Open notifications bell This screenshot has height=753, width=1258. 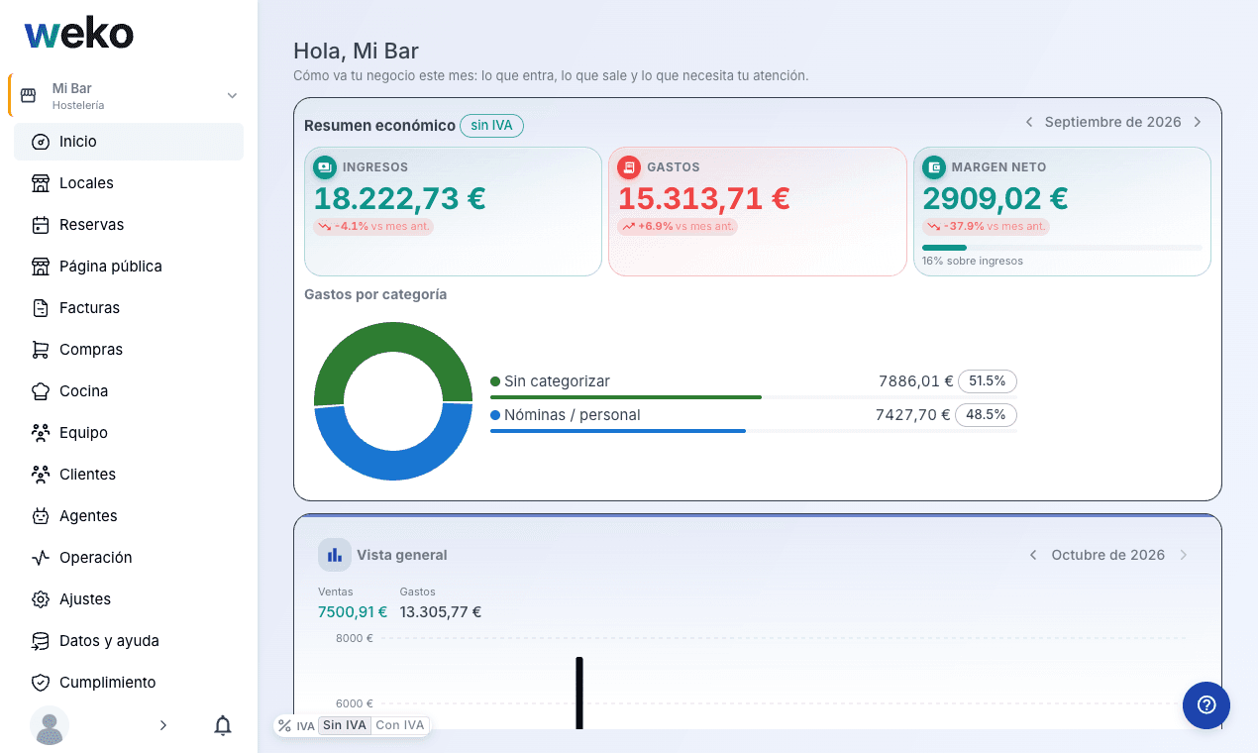pyautogui.click(x=223, y=725)
